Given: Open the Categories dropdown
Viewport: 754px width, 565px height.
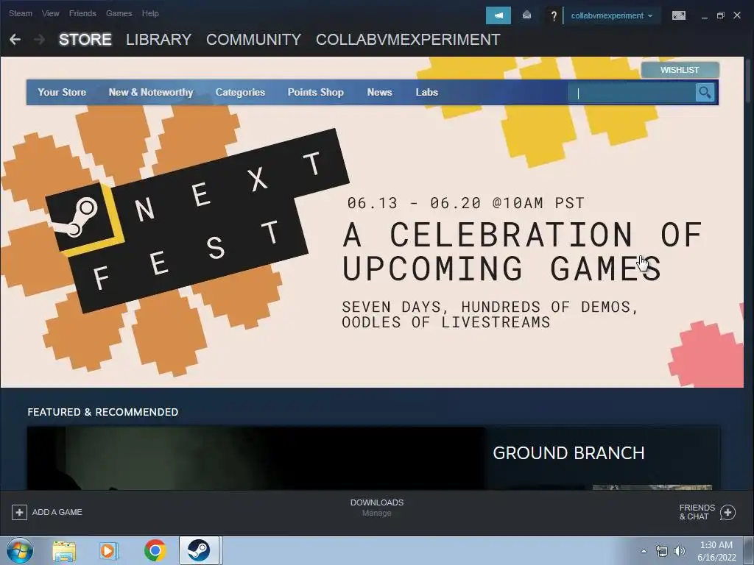Looking at the screenshot, I should click(x=240, y=92).
